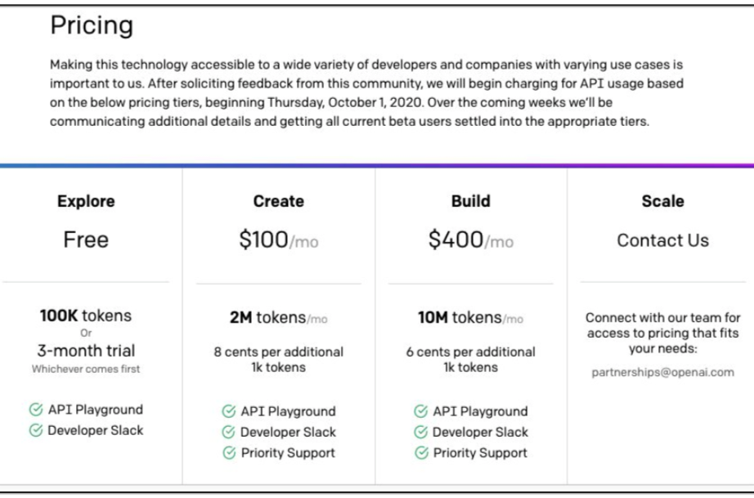The image size is (754, 498).
Task: Click the checkmark next to Create API Playground
Action: pyautogui.click(x=229, y=411)
